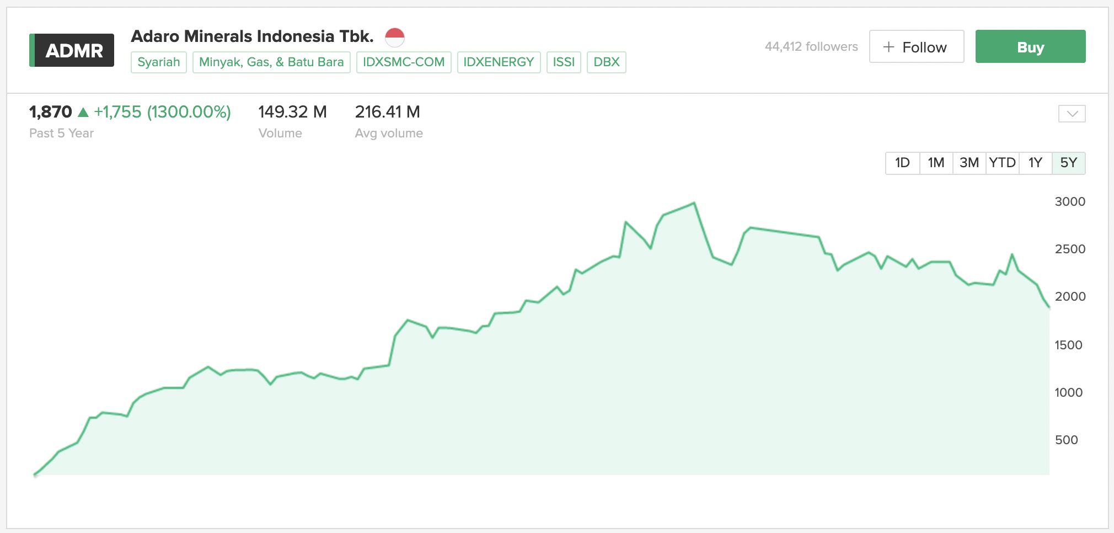Image resolution: width=1114 pixels, height=533 pixels.
Task: Open the Minyak, Gas, & Batu Bara tag
Action: point(271,62)
